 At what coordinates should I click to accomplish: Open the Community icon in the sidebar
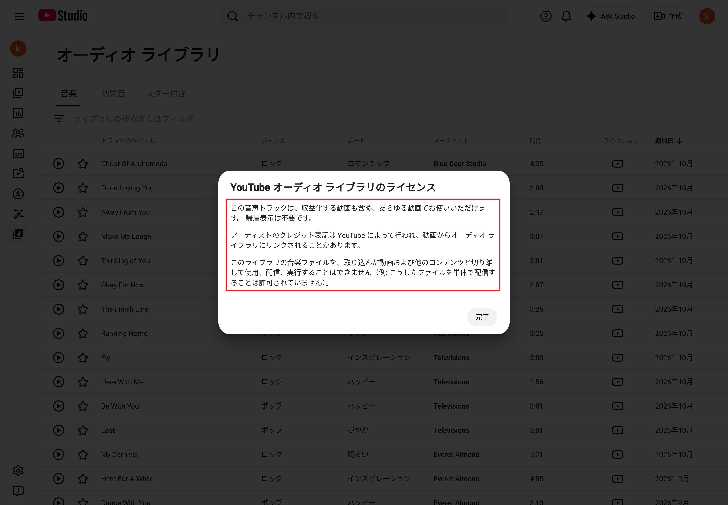click(x=18, y=133)
